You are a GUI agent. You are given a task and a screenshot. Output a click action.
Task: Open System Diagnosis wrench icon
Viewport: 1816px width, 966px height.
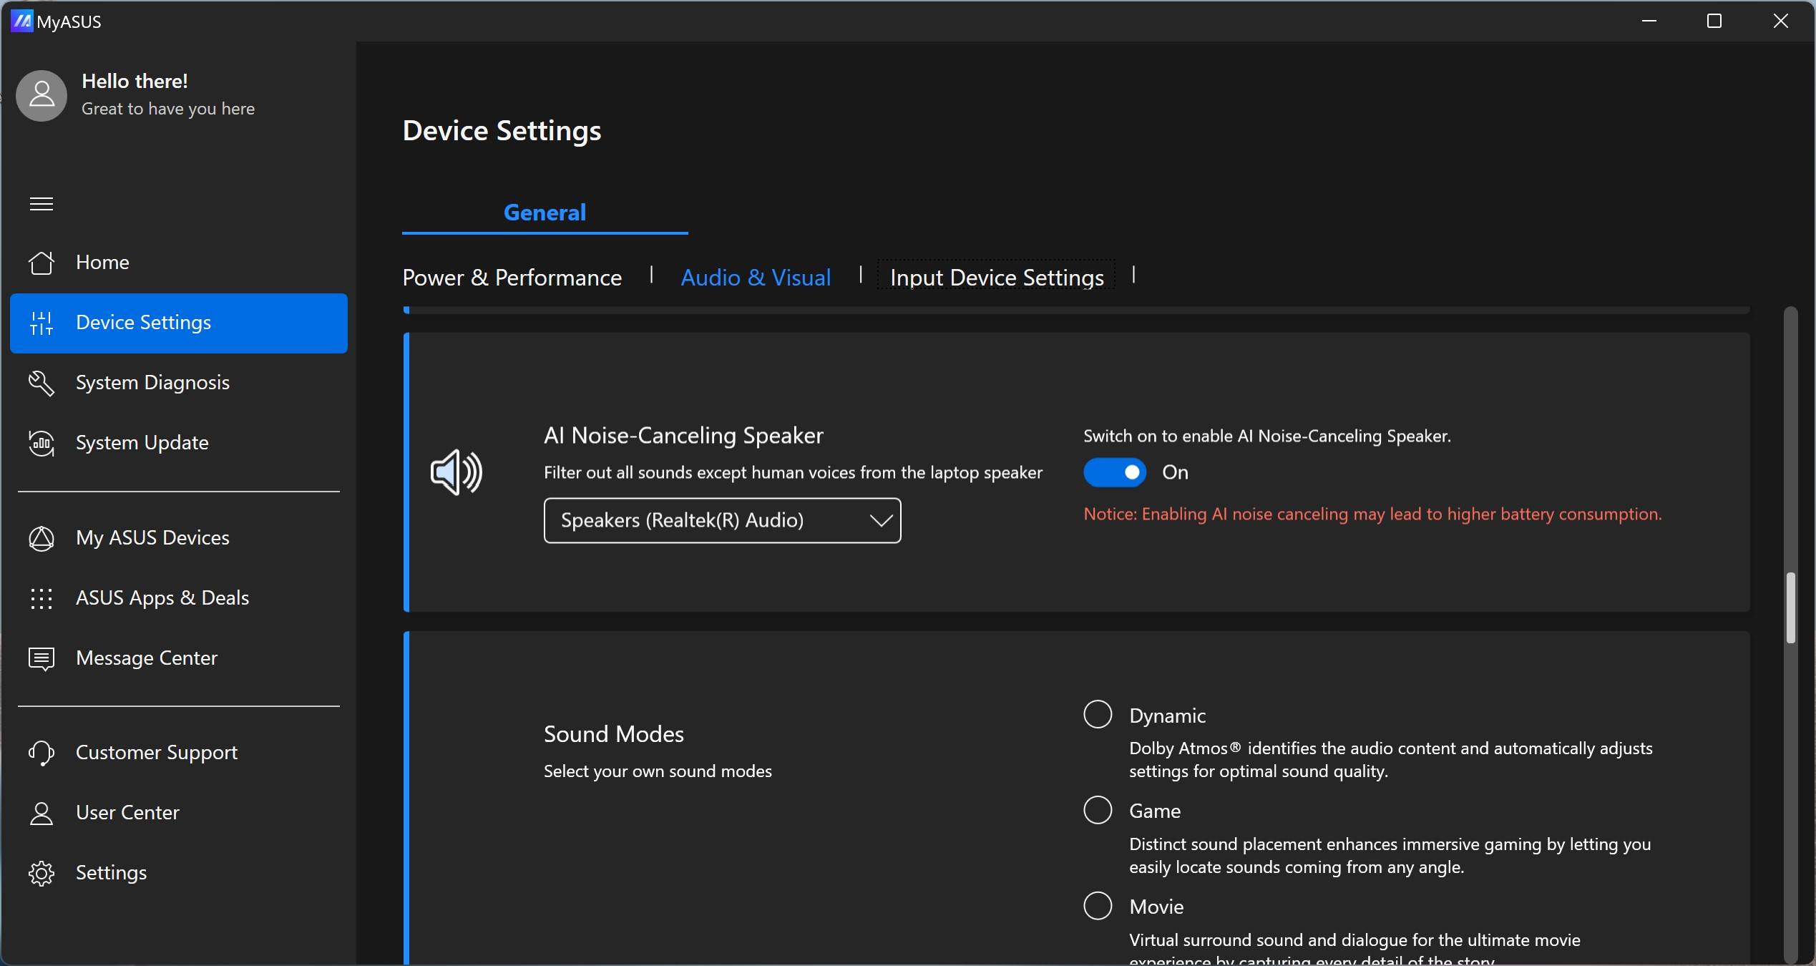coord(42,383)
